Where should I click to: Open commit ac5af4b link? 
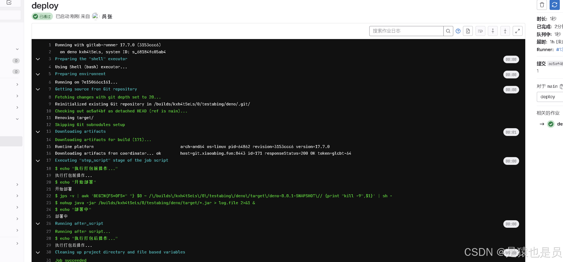(x=555, y=64)
